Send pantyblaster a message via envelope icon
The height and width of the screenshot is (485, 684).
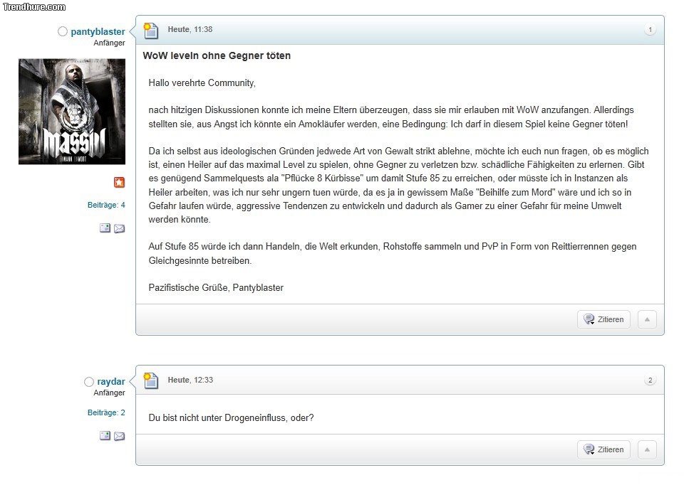[119, 228]
